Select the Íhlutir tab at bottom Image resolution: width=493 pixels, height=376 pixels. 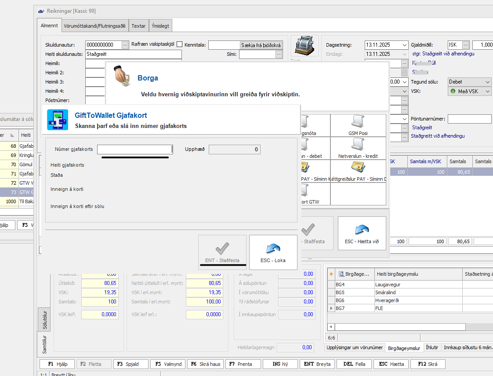click(x=432, y=347)
